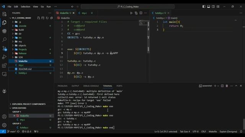Click the command center search box
Screen dimensions: 245x137
[127, 7]
